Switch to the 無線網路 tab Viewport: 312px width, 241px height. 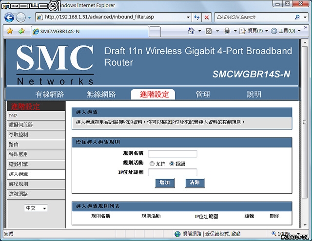pyautogui.click(x=101, y=94)
